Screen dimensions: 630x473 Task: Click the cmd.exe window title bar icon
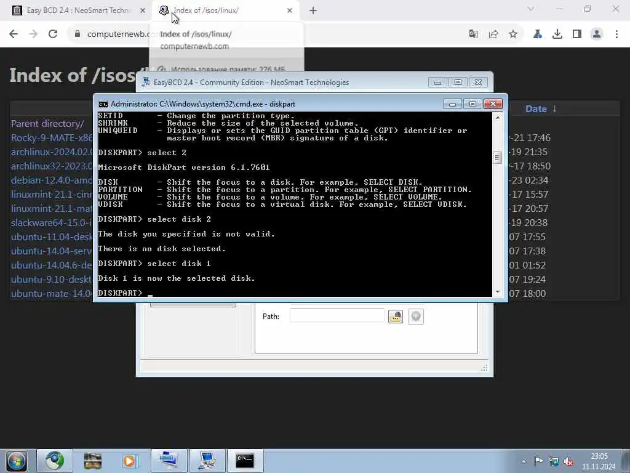[103, 104]
